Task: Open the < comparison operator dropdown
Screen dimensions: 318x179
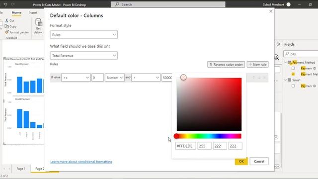Action: pos(146,78)
